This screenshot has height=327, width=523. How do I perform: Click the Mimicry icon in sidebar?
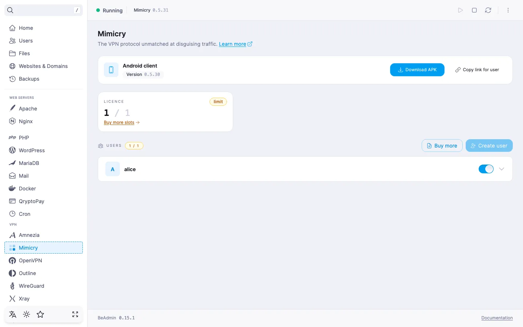point(12,248)
